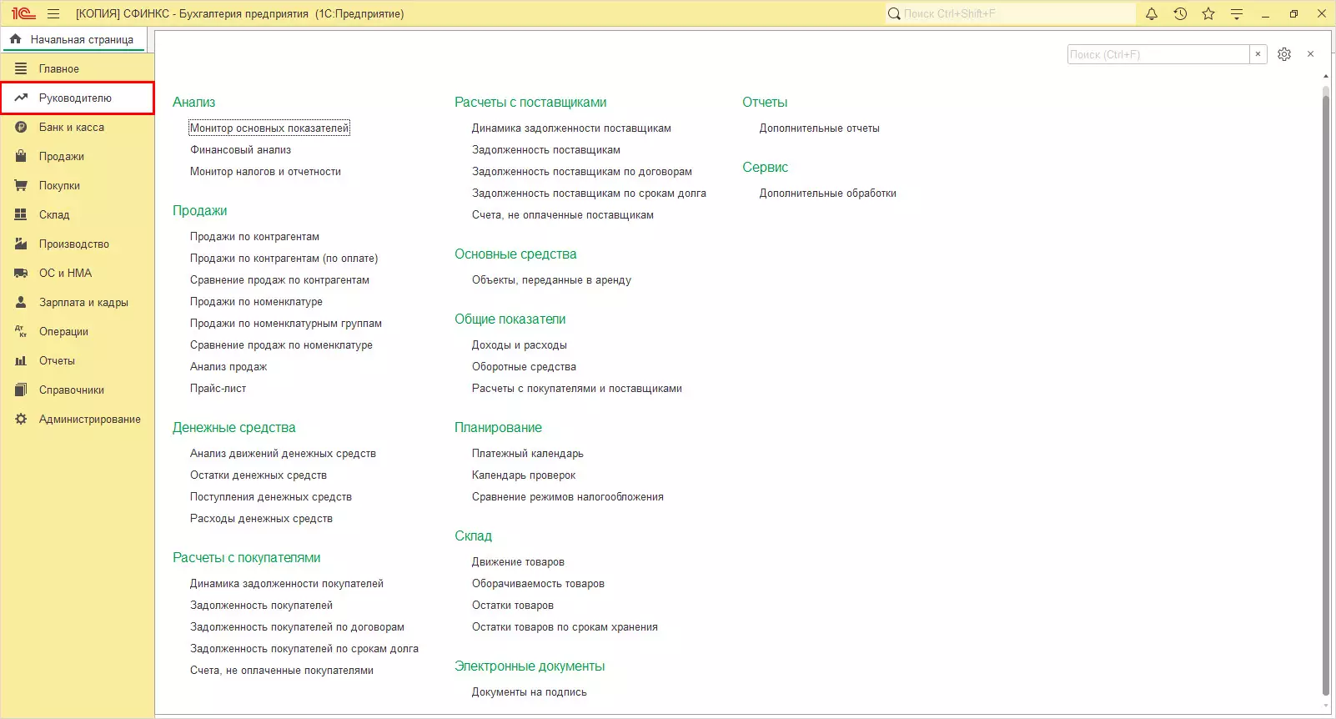
Task: Click the Операции Дт/Кт icon
Action: tap(21, 332)
